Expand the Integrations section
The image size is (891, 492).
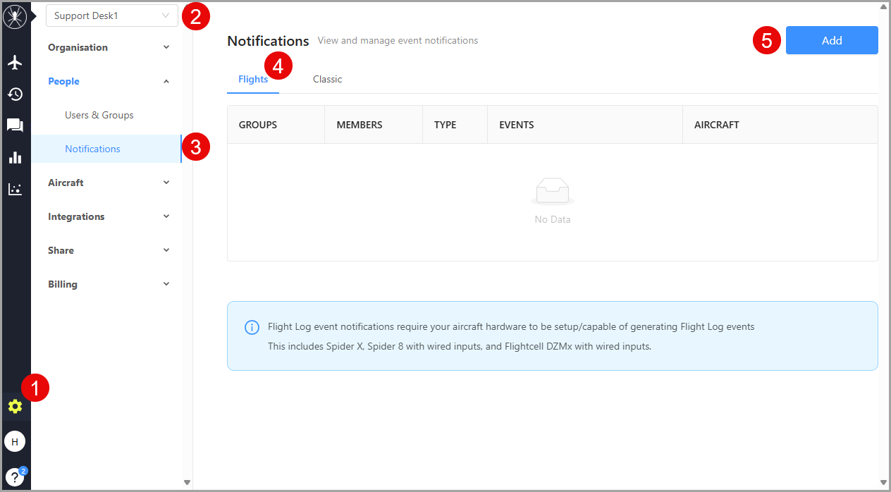(109, 216)
